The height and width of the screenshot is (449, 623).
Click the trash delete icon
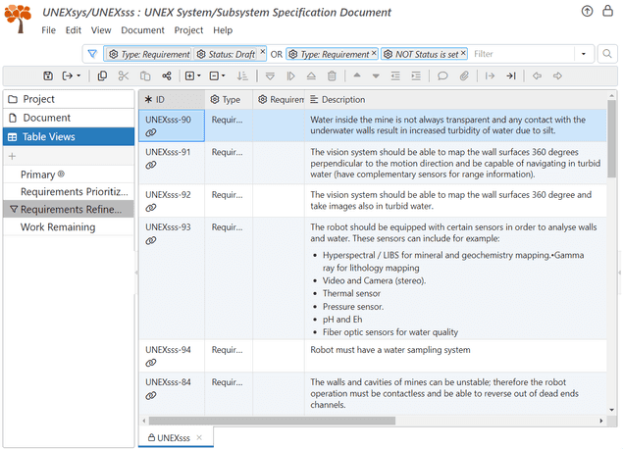pos(333,75)
